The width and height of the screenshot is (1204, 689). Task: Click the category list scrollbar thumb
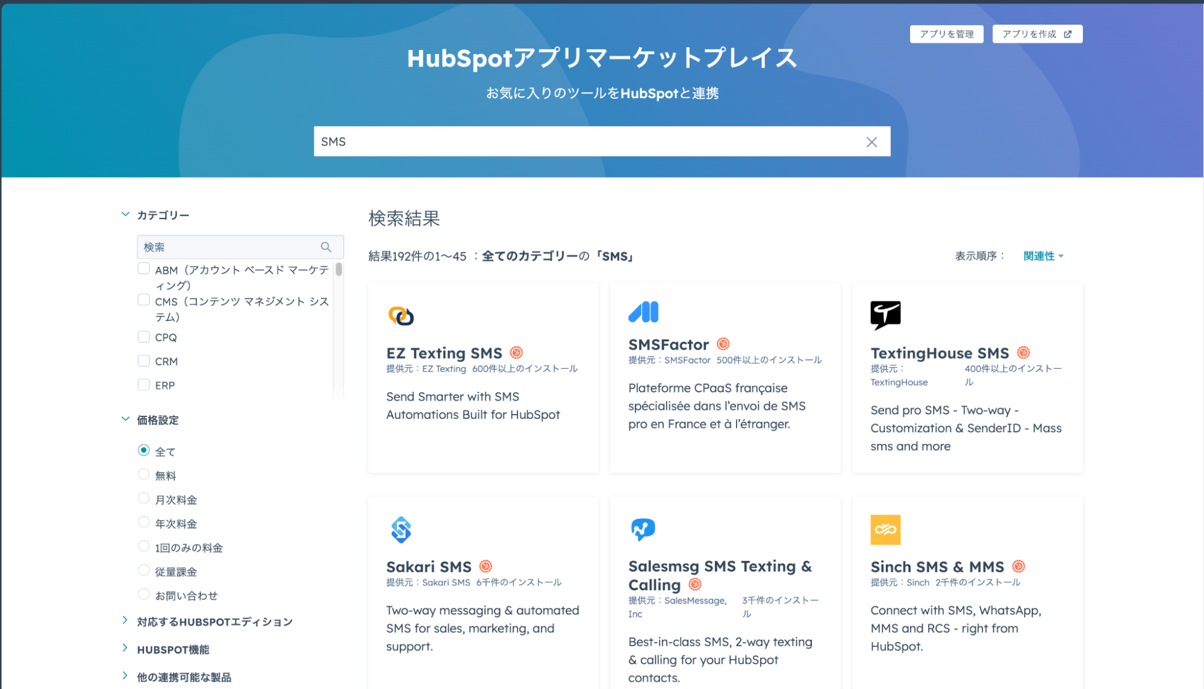point(339,270)
